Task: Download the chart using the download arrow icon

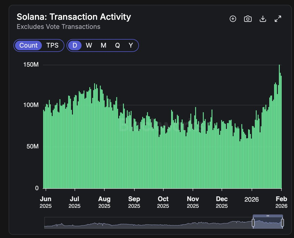Action: click(263, 19)
